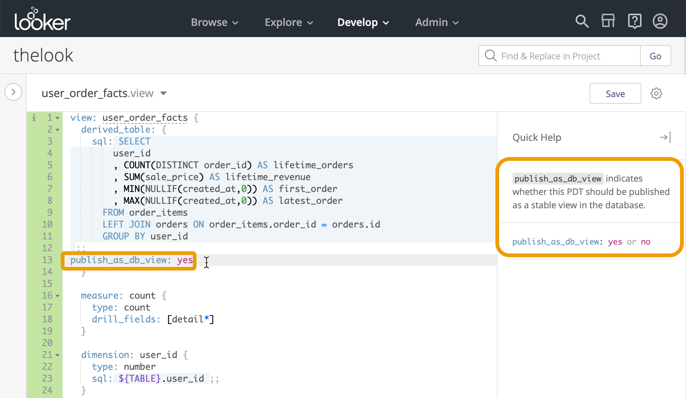Open the Admin menu

point(437,22)
